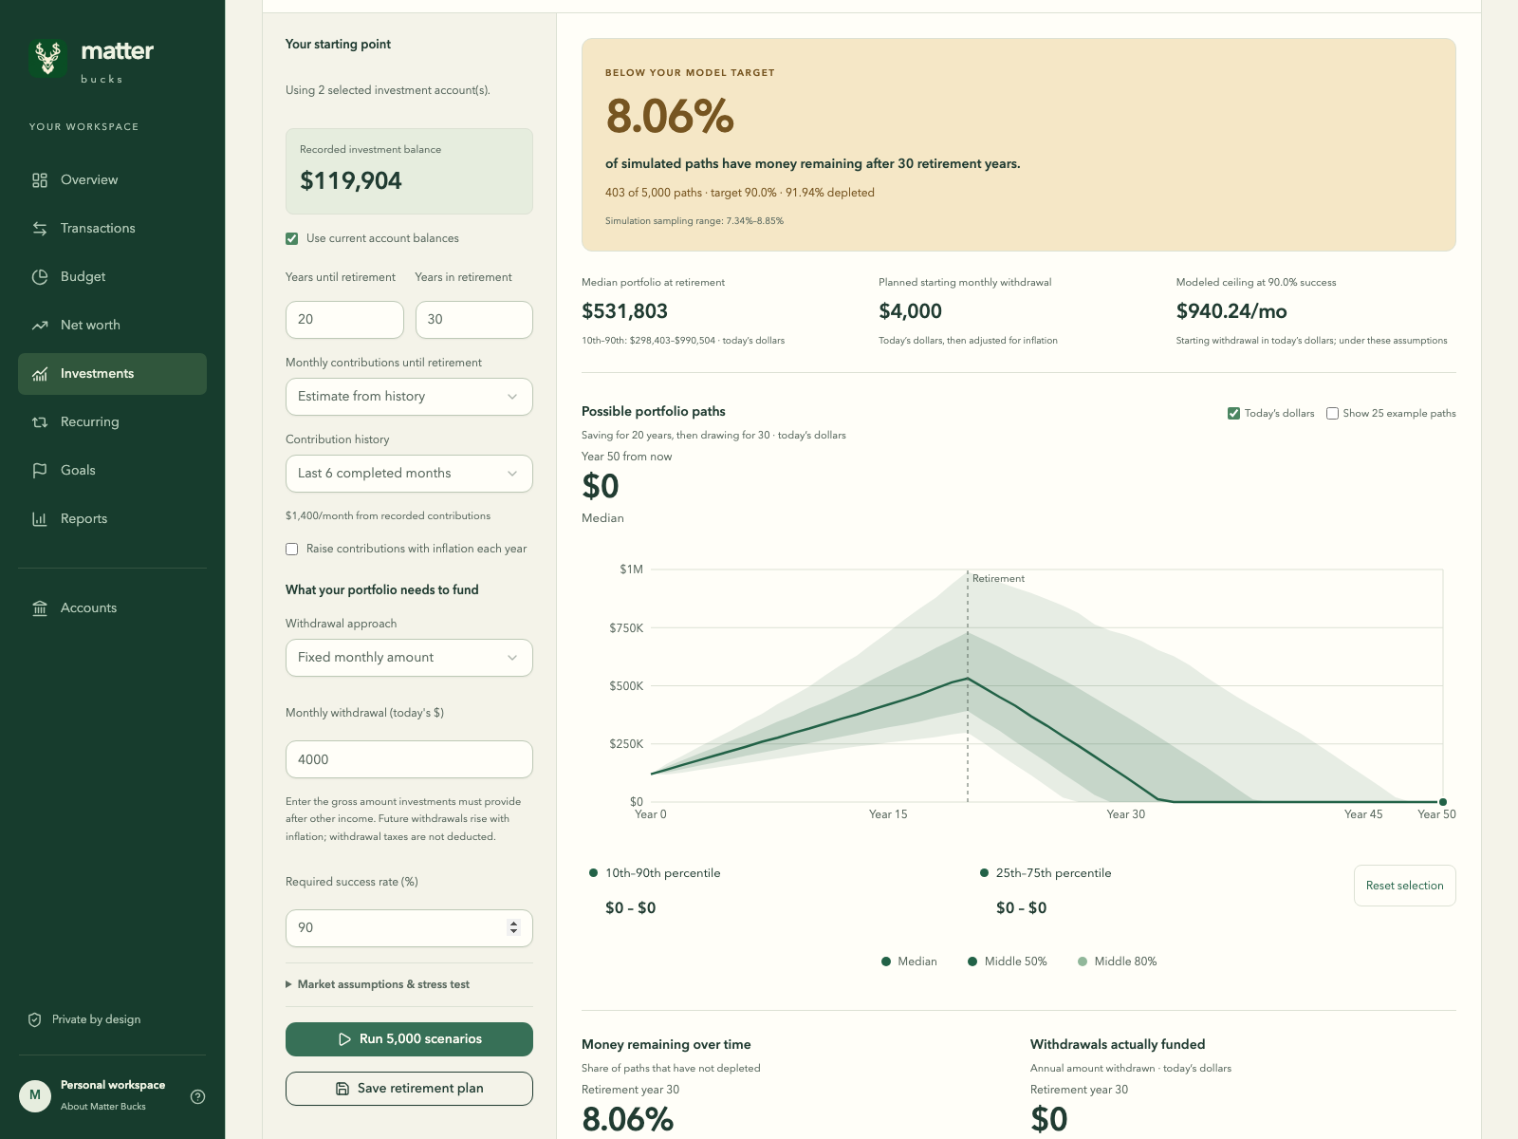Click the Private by design shield icon

pos(35,1019)
